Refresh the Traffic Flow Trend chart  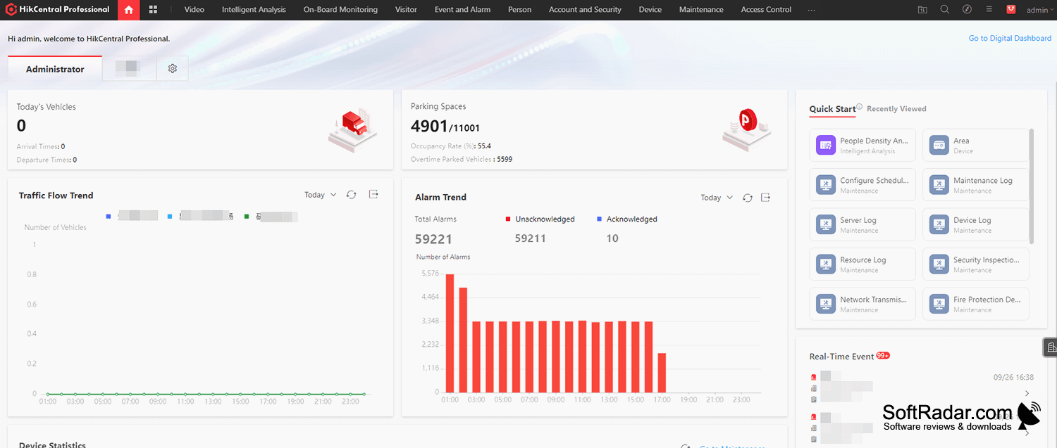pyautogui.click(x=351, y=195)
